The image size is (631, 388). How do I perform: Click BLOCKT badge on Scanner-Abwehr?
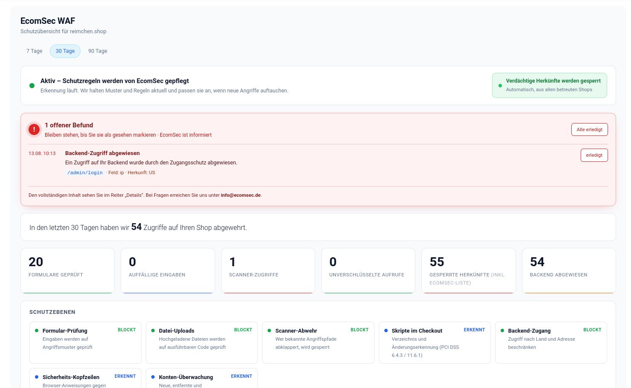(x=359, y=330)
